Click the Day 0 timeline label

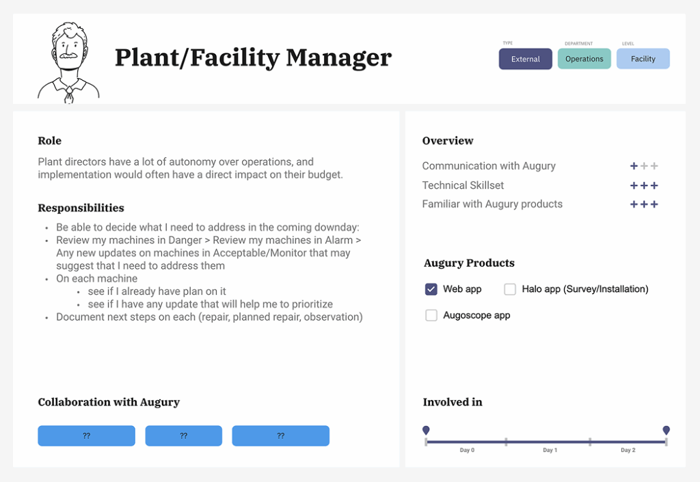coord(467,450)
